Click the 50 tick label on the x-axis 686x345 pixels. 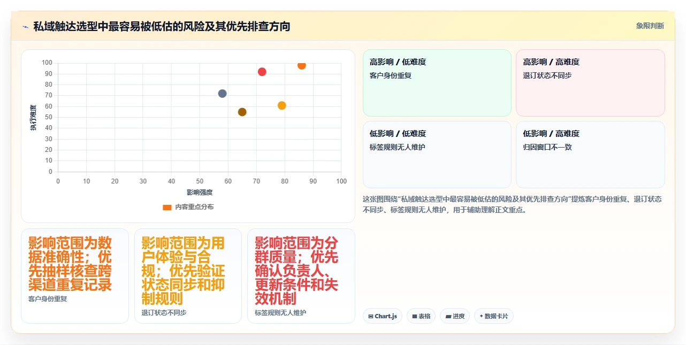200,181
